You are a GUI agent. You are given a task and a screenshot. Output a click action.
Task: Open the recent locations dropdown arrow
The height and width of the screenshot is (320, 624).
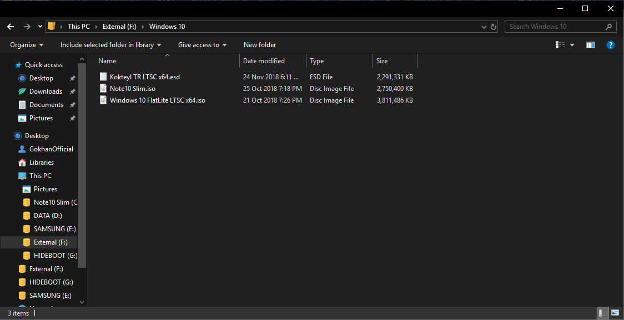(x=40, y=27)
